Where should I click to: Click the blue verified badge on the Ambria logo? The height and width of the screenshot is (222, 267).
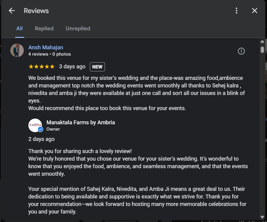(40, 129)
